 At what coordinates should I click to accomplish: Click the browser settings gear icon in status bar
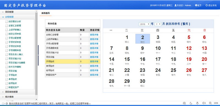7,104
